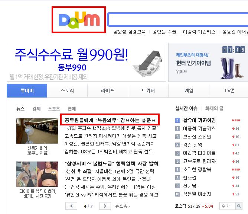Select the 게임 tab
The height and width of the screenshot is (214, 248).
click(189, 91)
